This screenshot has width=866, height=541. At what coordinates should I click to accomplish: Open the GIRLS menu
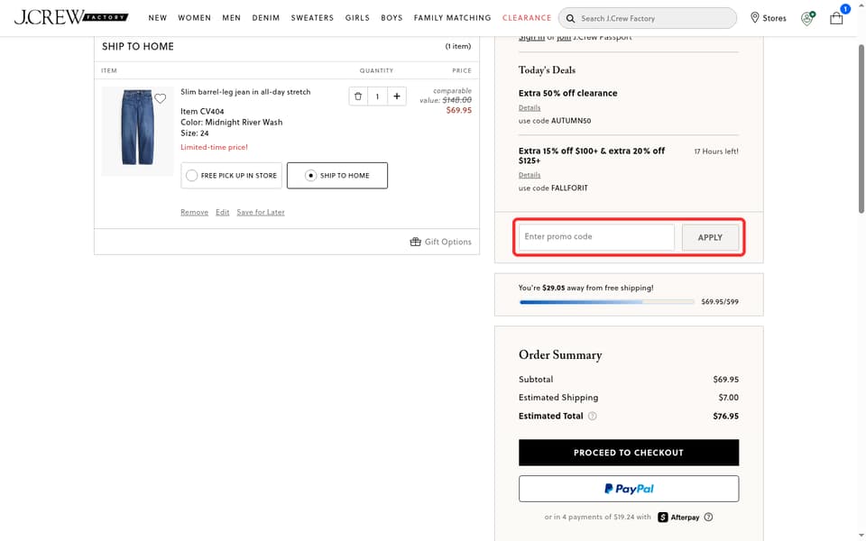pos(357,18)
